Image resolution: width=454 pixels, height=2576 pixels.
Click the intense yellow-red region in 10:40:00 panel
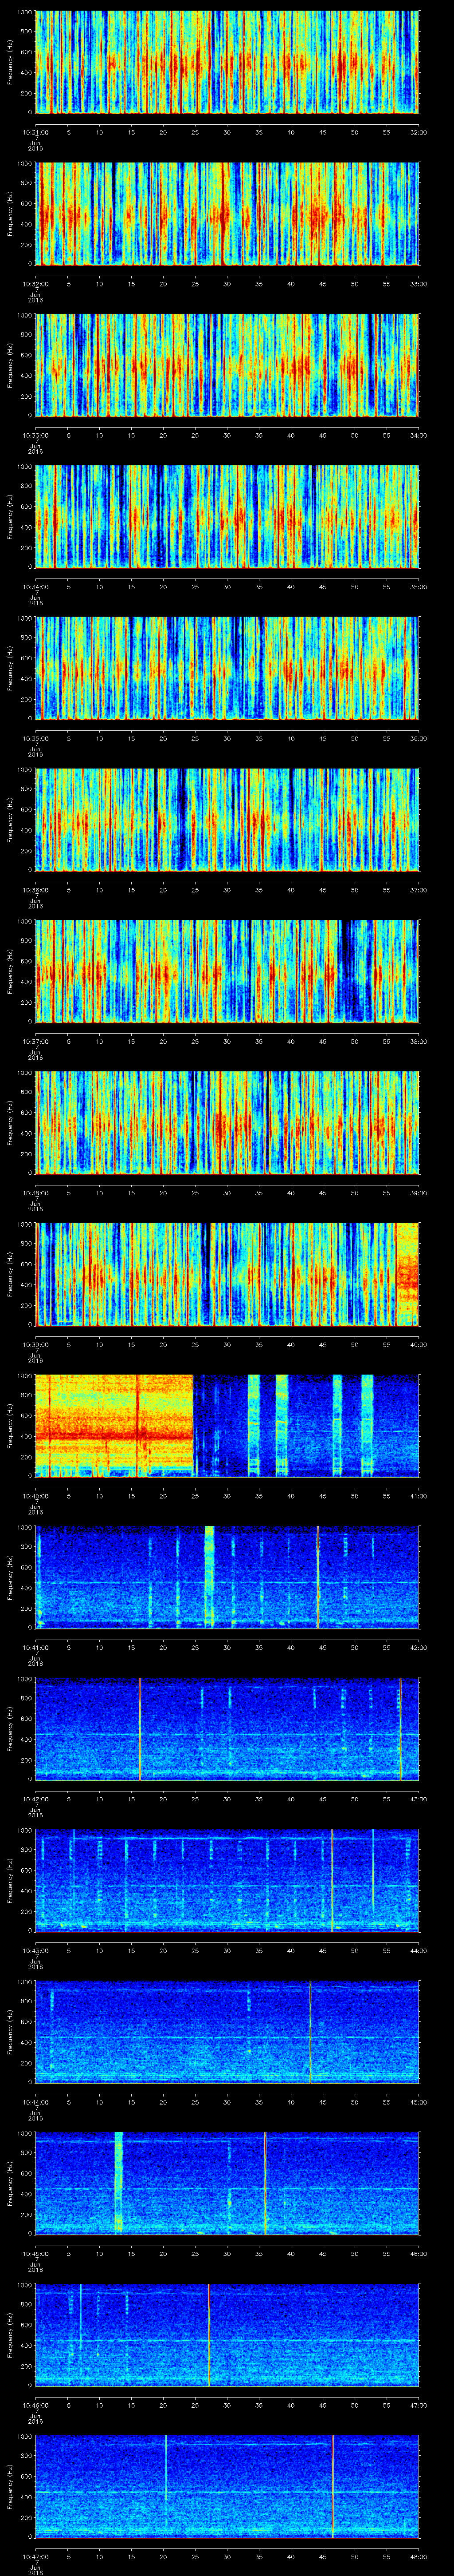(x=114, y=1426)
